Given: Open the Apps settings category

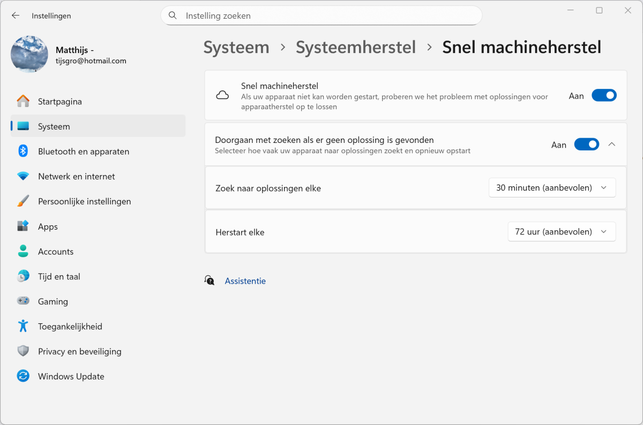Looking at the screenshot, I should point(48,226).
